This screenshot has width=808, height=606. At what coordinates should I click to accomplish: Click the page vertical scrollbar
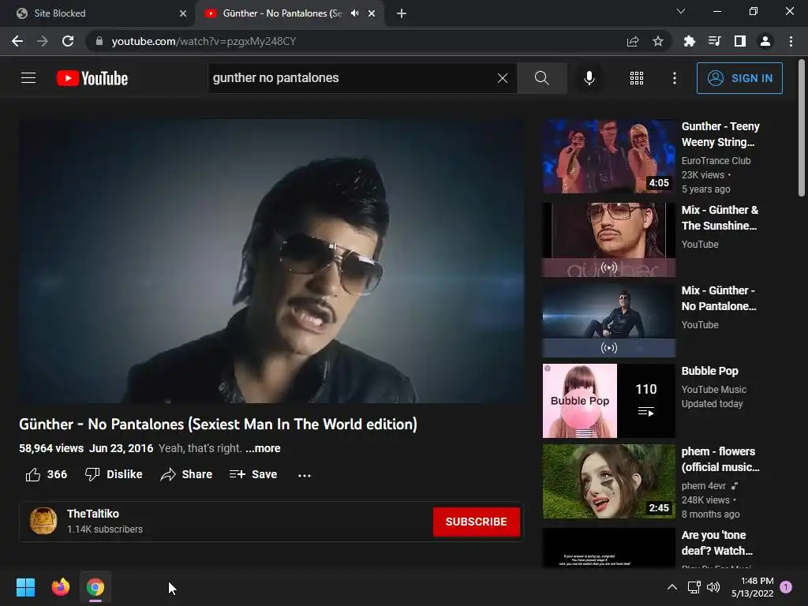[x=802, y=128]
